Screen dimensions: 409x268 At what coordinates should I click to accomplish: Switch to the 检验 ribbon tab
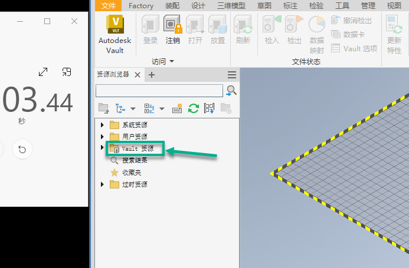(316, 5)
